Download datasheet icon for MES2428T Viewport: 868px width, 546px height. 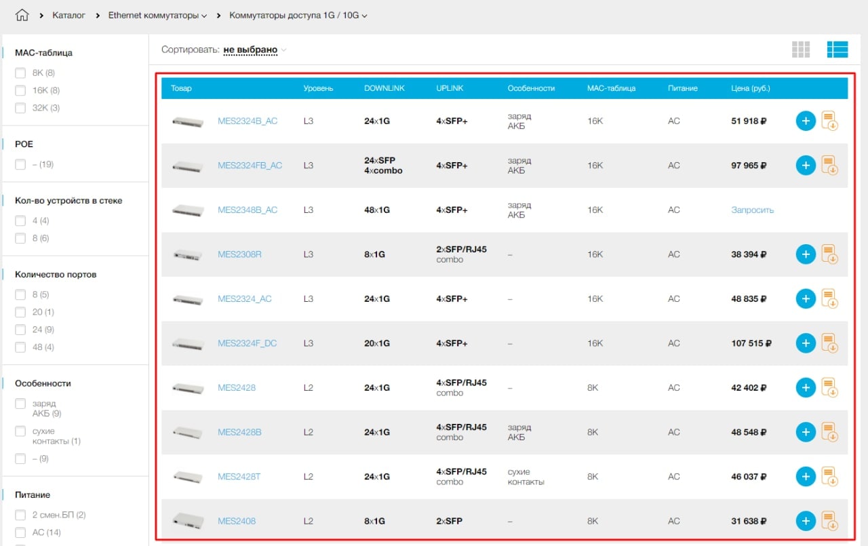click(830, 477)
